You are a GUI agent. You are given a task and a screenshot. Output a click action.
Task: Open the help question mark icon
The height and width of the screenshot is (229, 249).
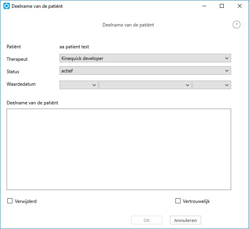click(237, 25)
